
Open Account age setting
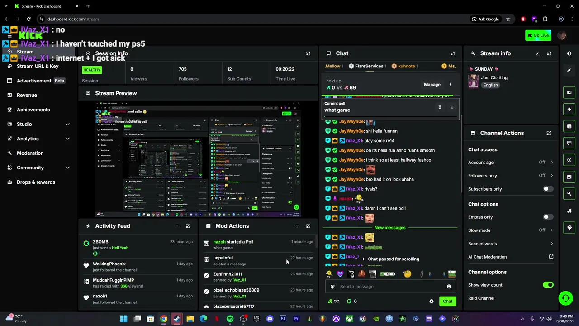click(x=511, y=162)
